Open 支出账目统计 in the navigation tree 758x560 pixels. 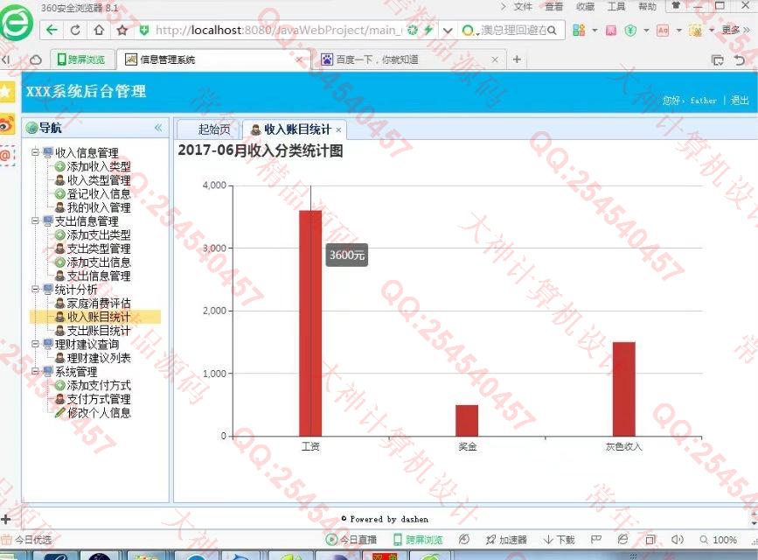98,331
